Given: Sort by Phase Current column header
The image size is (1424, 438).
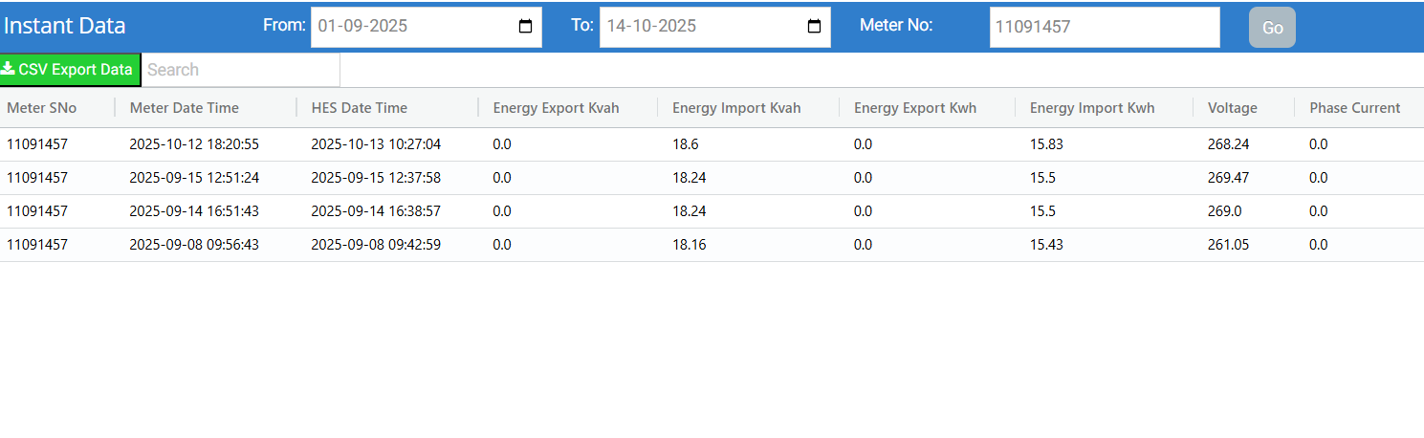Looking at the screenshot, I should pos(1355,108).
